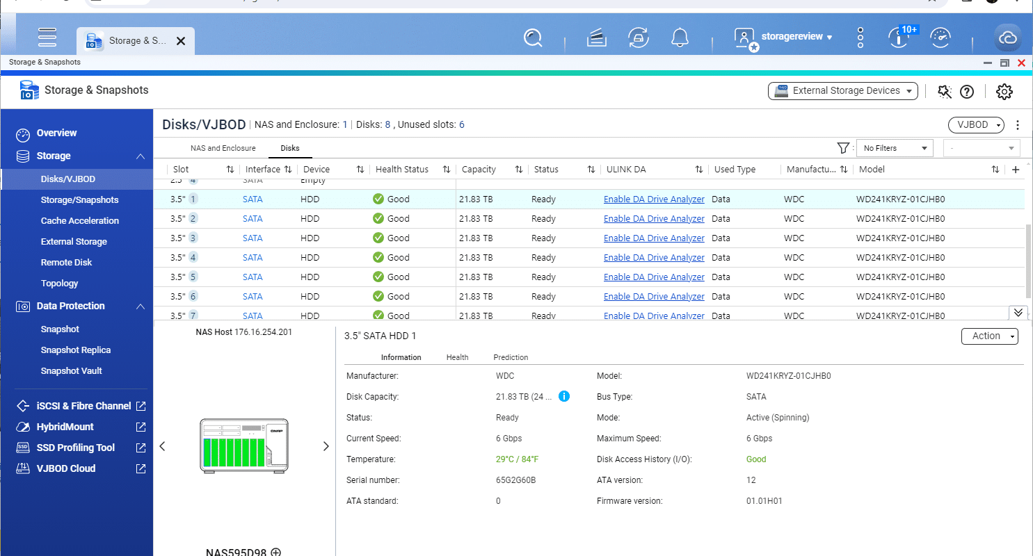Open the No Filters dropdown
The height and width of the screenshot is (556, 1033).
pyautogui.click(x=895, y=148)
